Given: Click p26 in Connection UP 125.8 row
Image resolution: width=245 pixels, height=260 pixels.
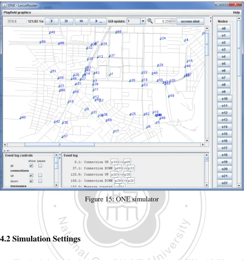Looking at the screenshot, I should (114, 174).
